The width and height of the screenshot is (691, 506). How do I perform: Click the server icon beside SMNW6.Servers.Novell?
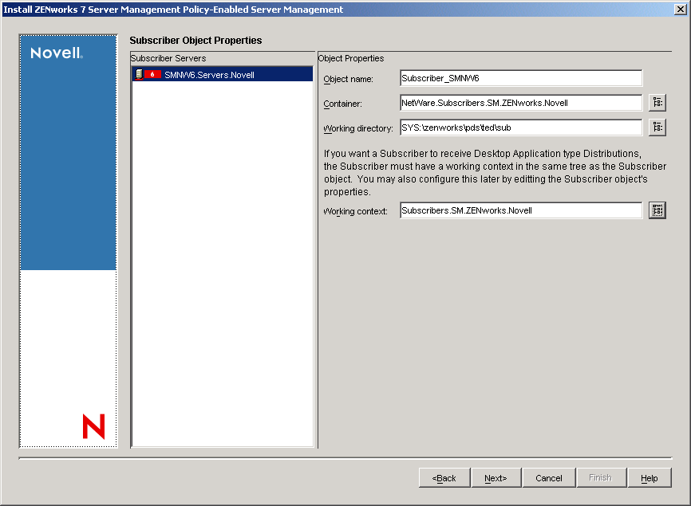(x=140, y=74)
